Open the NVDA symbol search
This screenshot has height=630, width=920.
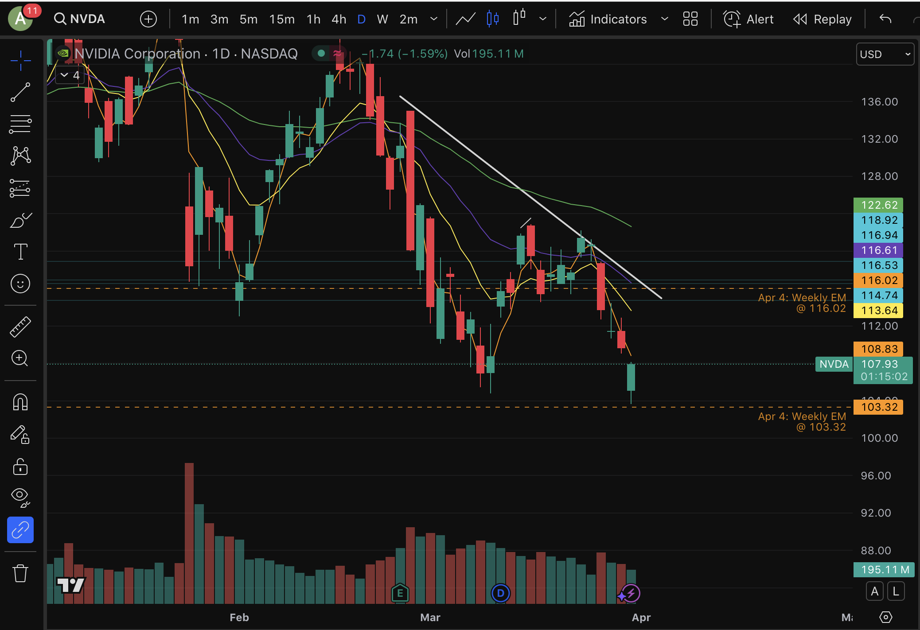click(x=80, y=19)
